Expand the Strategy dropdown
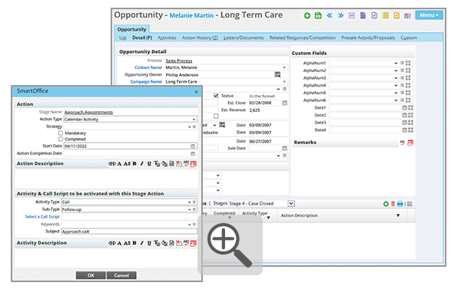 [x=189, y=127]
